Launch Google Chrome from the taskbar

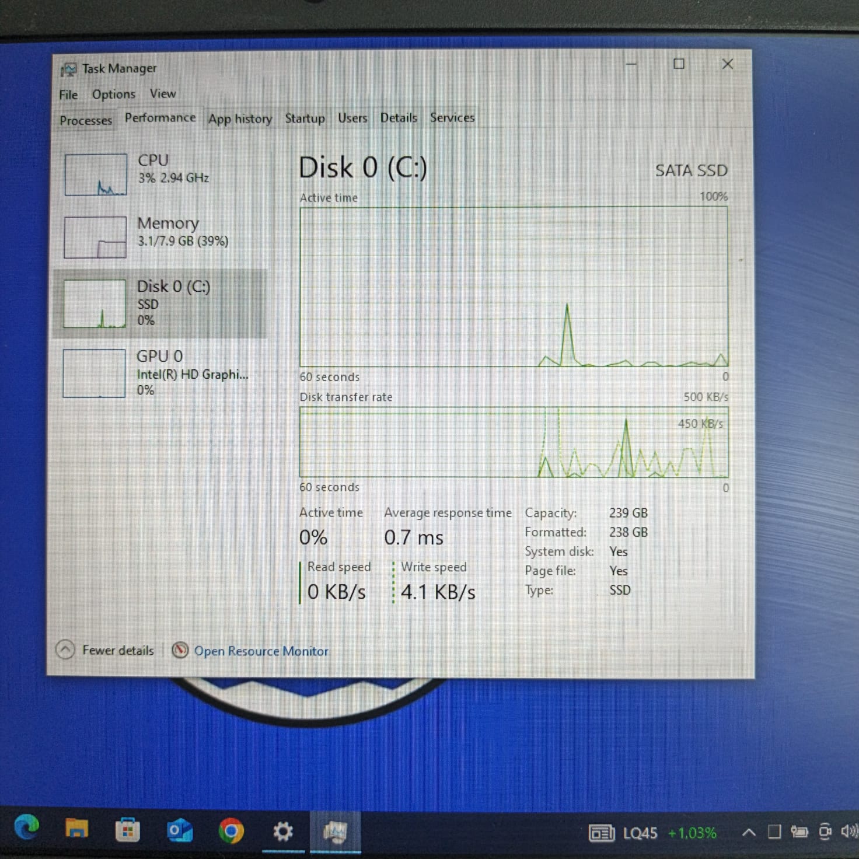pyautogui.click(x=231, y=832)
